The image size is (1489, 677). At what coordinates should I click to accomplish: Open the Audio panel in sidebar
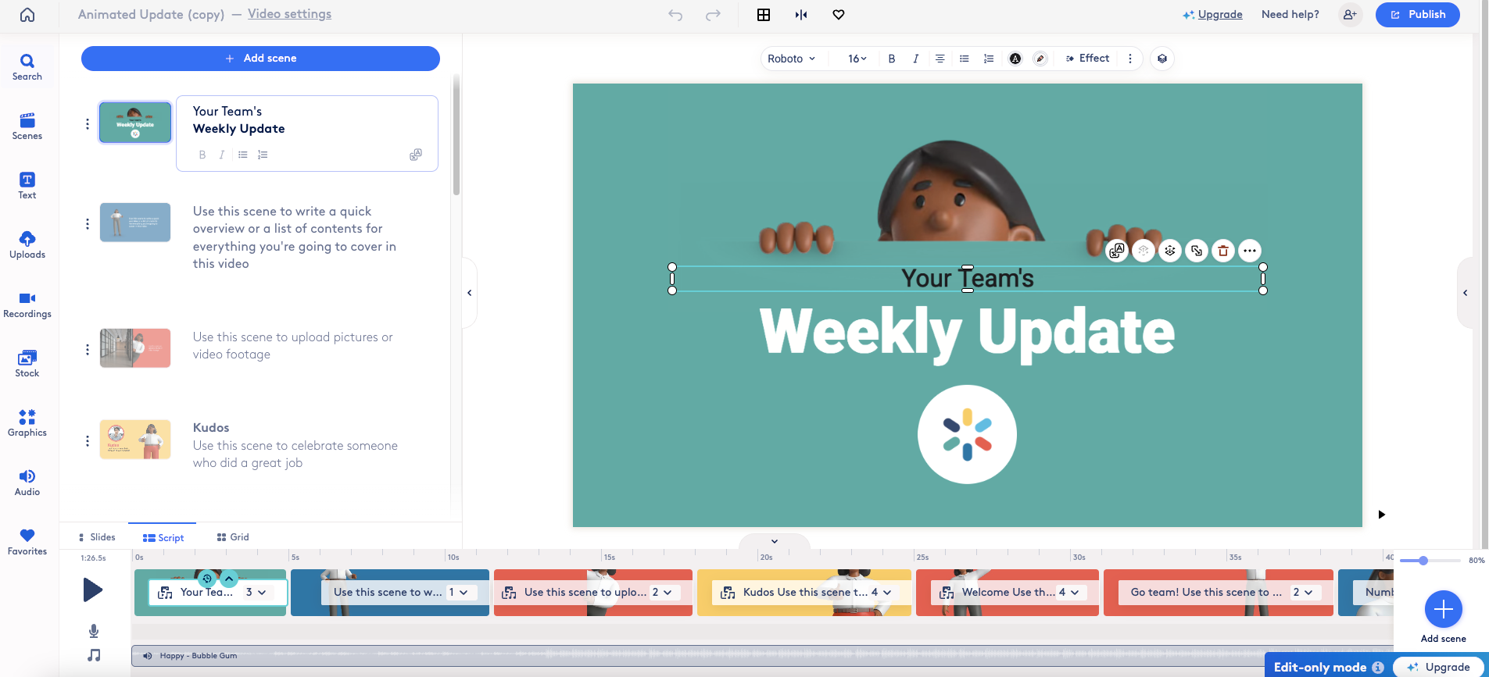[27, 483]
